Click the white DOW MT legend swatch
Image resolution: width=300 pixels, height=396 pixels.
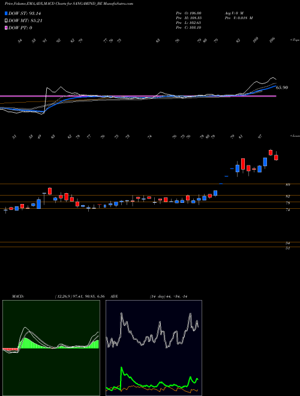point(7,21)
